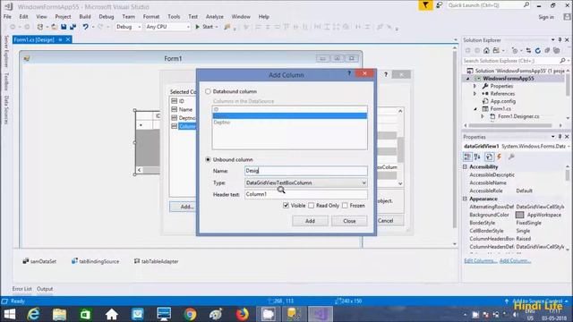Open File Explorer from the taskbar

[x=59, y=314]
